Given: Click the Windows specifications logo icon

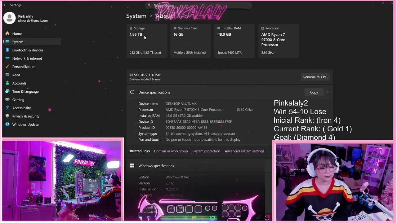Looking at the screenshot, I should 132,166.
